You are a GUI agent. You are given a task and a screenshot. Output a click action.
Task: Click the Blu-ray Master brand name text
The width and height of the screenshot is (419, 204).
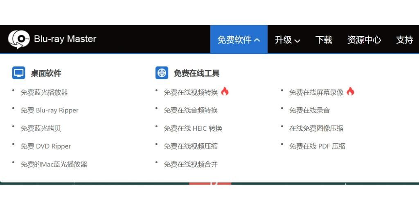(x=65, y=39)
